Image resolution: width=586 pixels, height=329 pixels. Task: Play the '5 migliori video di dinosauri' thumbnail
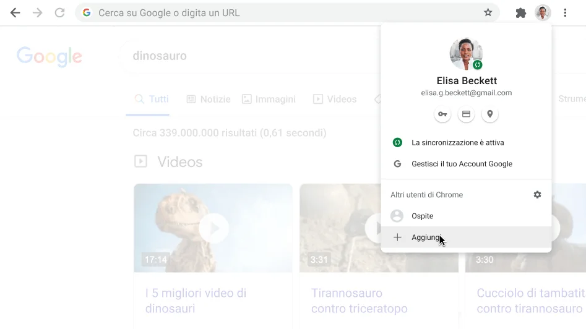click(213, 228)
